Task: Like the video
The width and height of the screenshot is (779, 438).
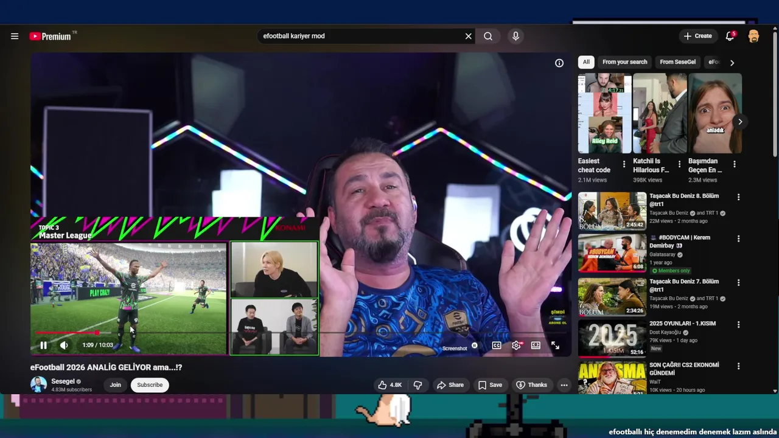Action: (x=389, y=385)
